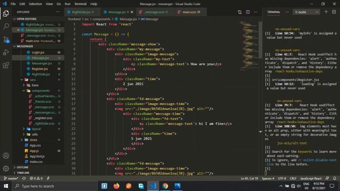Click the code minimap preview
340x191 pixels.
tap(249, 46)
